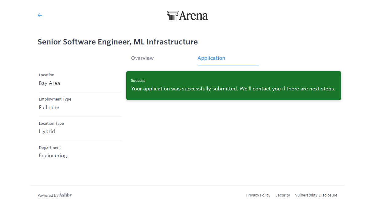Click the Arena column logo icon
The width and height of the screenshot is (375, 221).
coord(172,16)
